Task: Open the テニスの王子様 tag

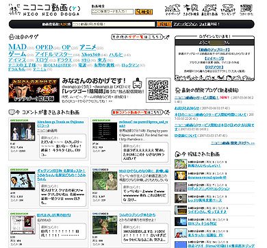Action: 22,65
